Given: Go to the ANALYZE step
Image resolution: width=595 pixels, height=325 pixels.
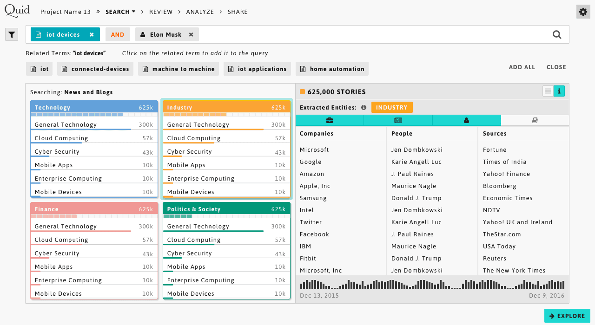Looking at the screenshot, I should coord(200,12).
